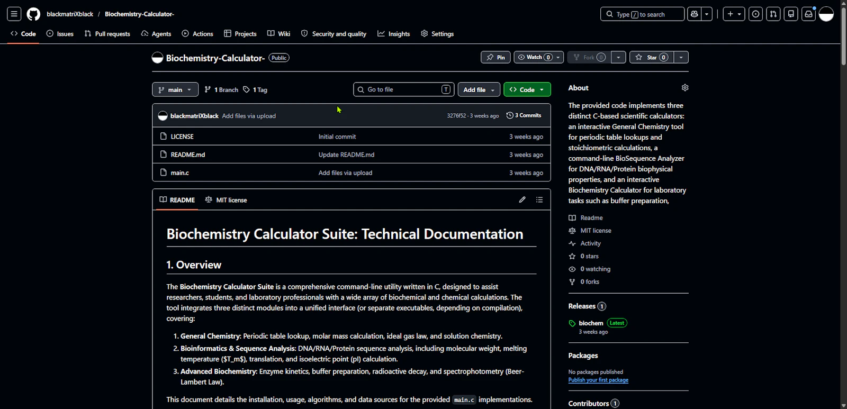Click Publish your first package link
The image size is (847, 409).
(x=598, y=380)
